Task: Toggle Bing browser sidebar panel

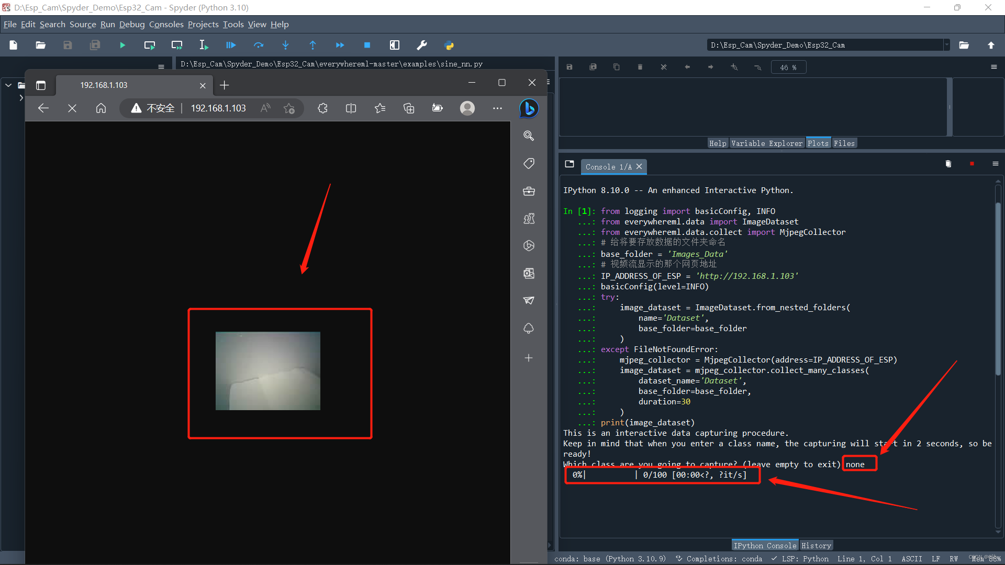Action: [529, 108]
